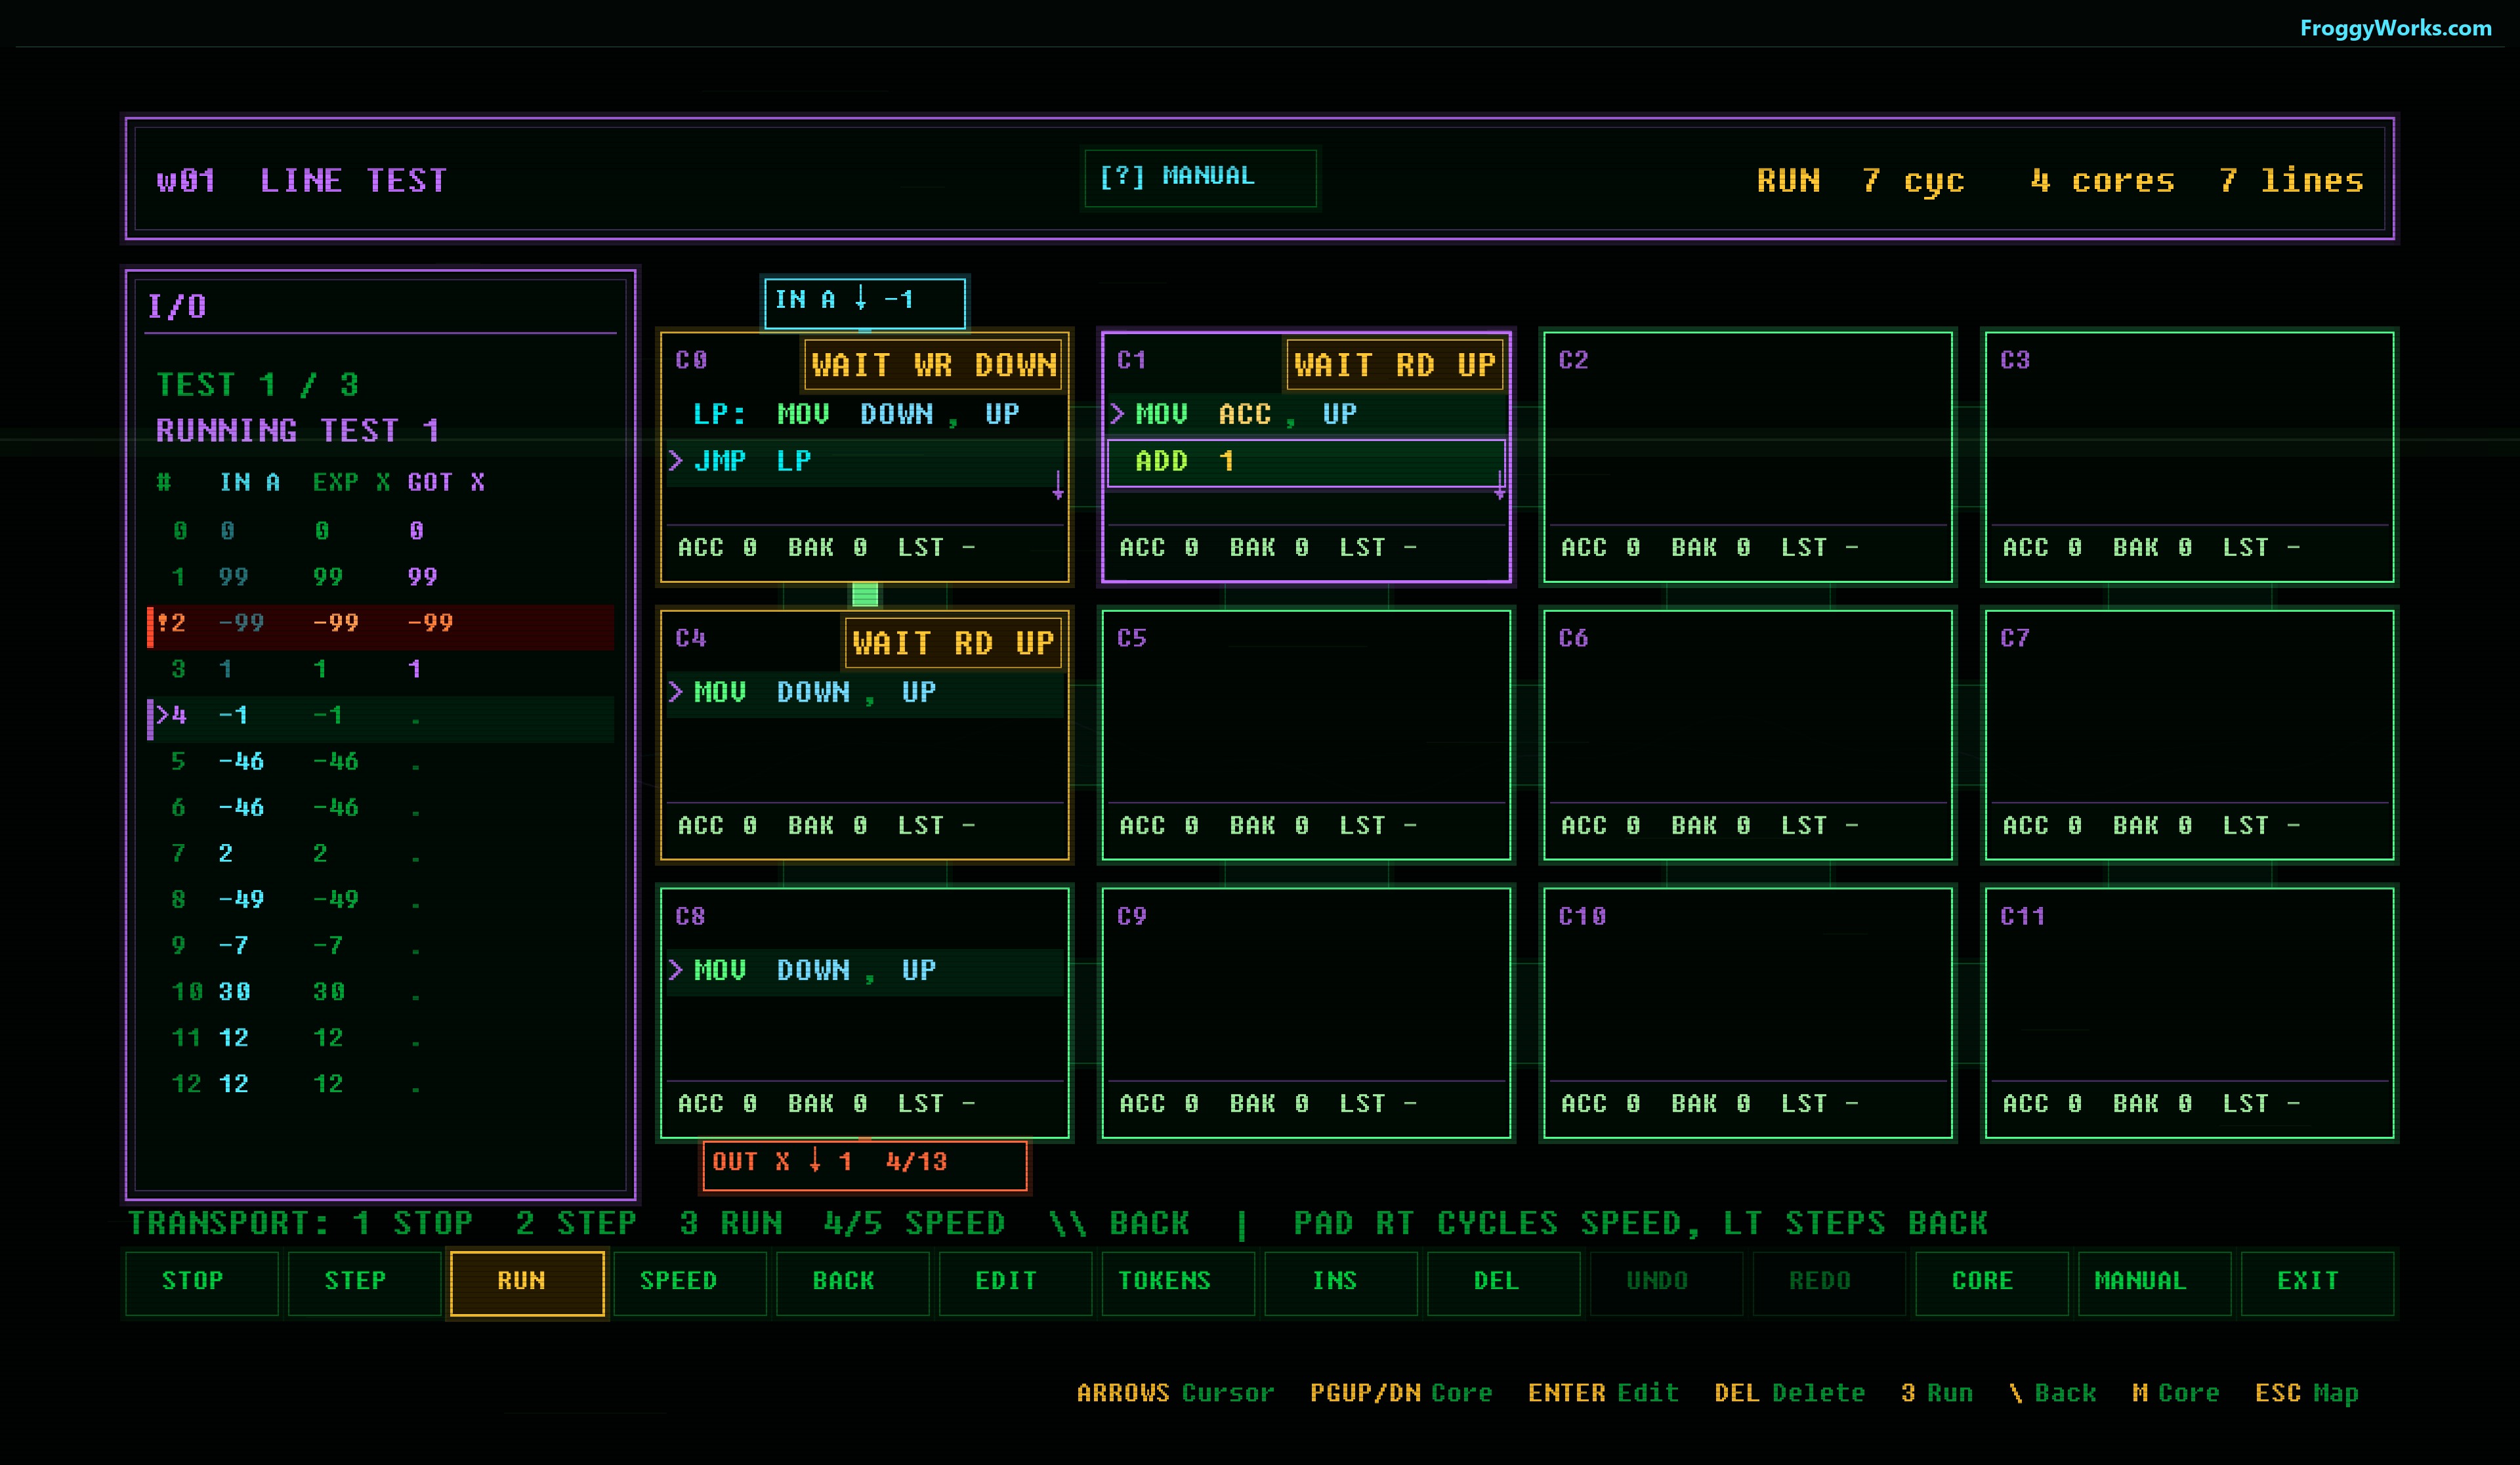Click I/O row 1 with value 99
This screenshot has width=2520, height=1465.
tap(381, 577)
